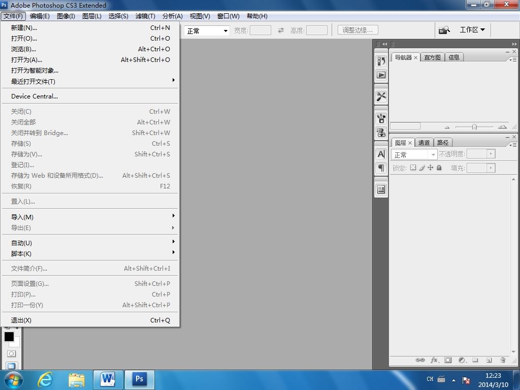
Task: Click the Action Center flag icon
Action: click(466, 380)
